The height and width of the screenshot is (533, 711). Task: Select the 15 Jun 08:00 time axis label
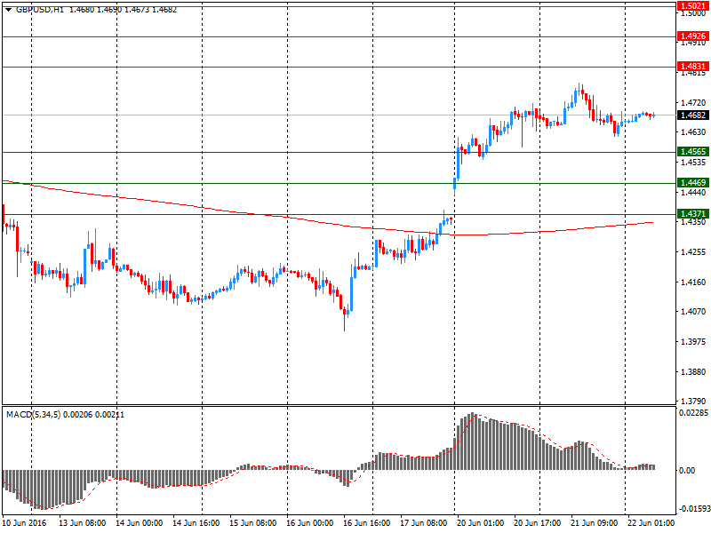point(252,522)
